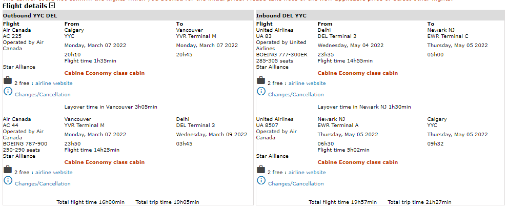View Changes/Cancellation rules for flight UA 8507
Image resolution: width=508 pixels, height=210 pixels.
coord(296,183)
